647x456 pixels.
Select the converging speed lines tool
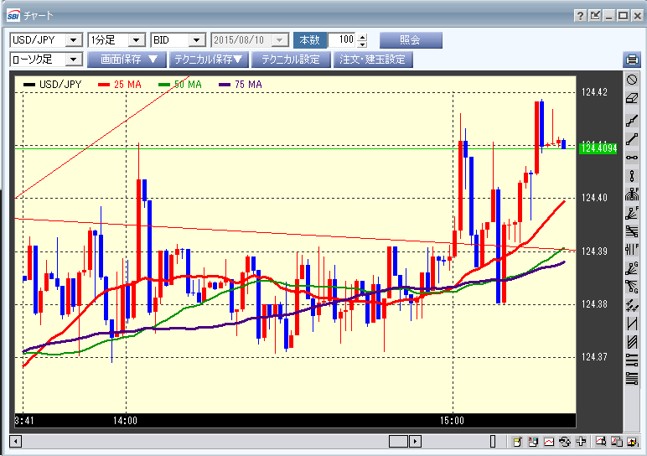[x=632, y=231]
